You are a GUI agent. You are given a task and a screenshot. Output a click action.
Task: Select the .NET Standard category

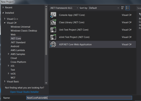[x=18, y=42]
